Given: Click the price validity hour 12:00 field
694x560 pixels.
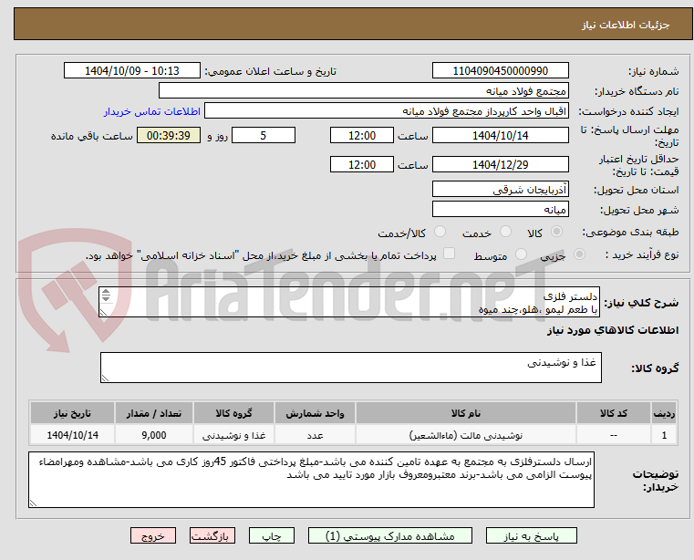Looking at the screenshot, I should click(x=362, y=165).
